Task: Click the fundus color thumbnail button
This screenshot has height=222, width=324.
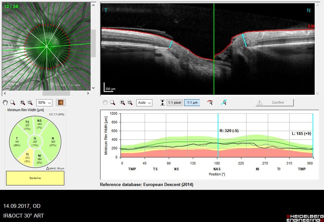Action: pos(60,102)
